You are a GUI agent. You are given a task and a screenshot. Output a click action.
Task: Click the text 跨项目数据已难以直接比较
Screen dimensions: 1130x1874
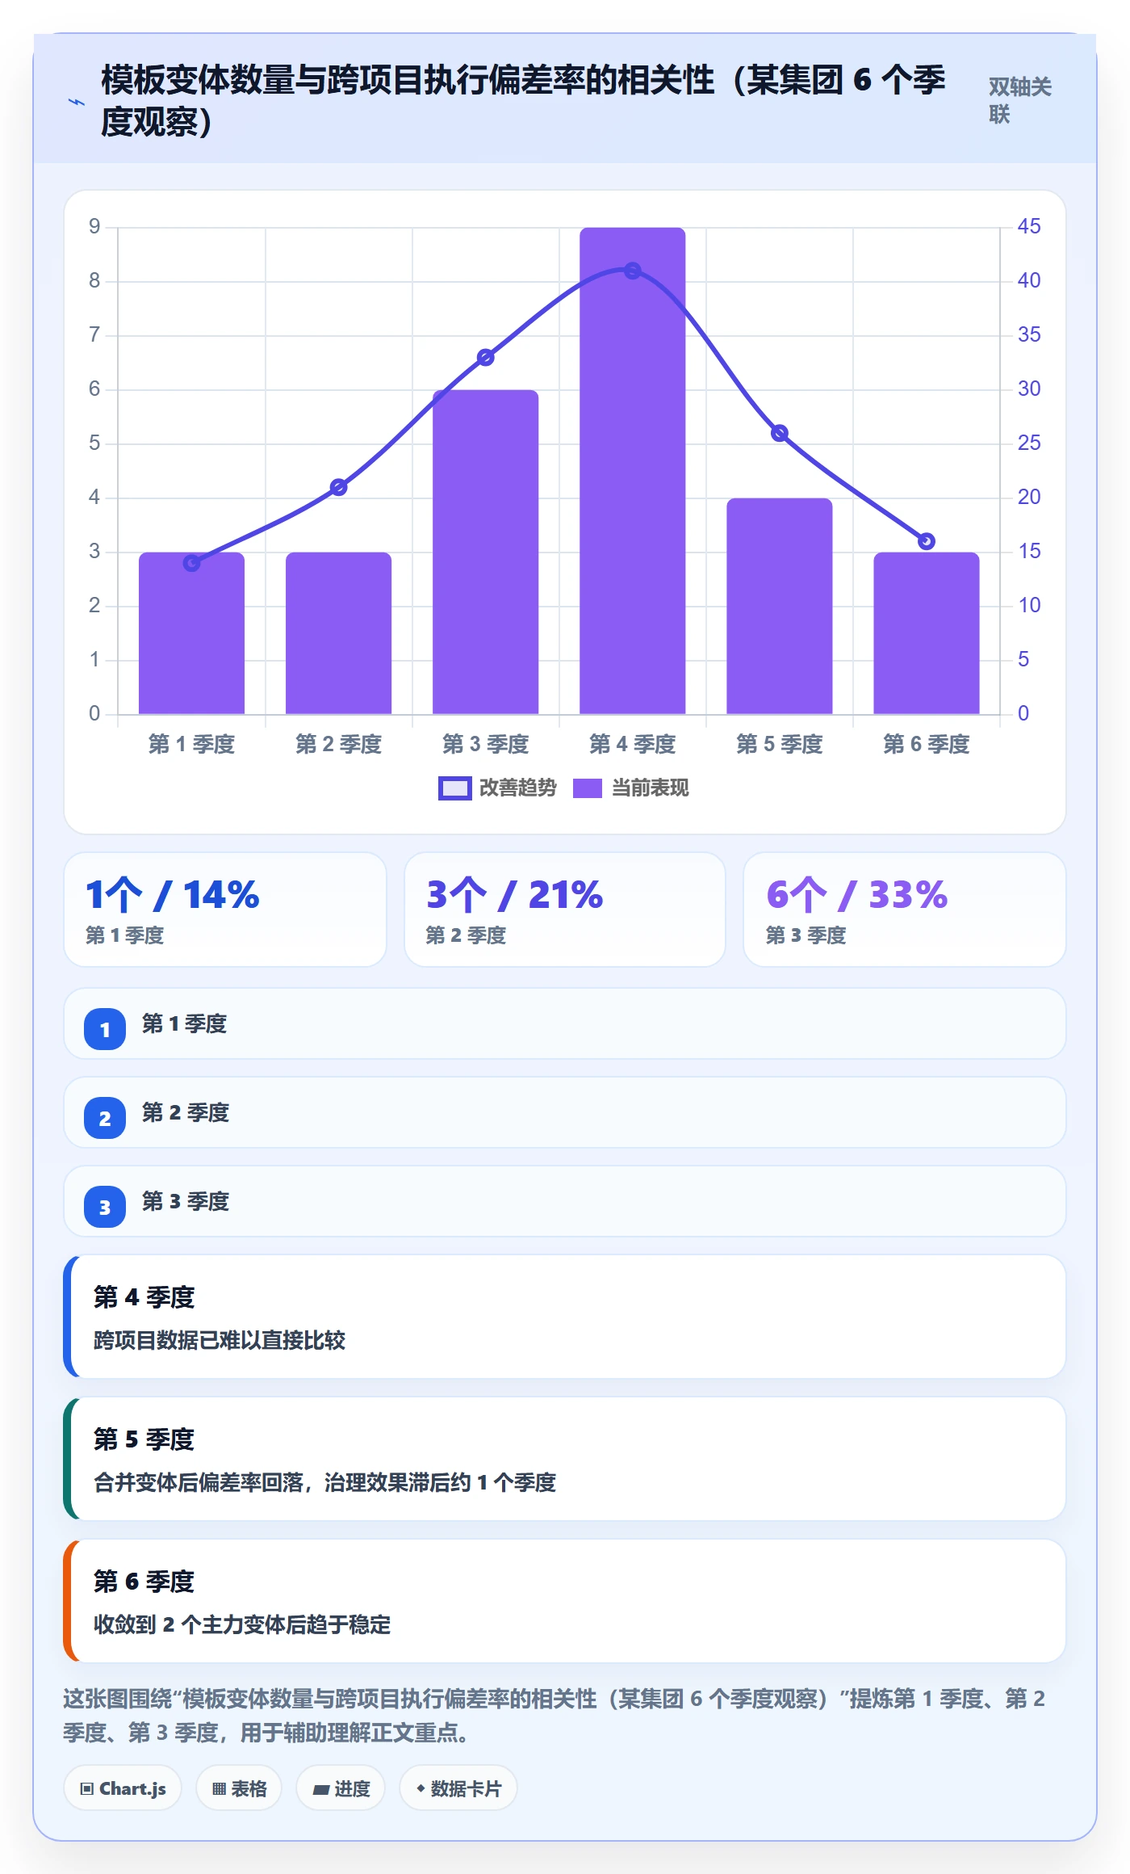220,1340
